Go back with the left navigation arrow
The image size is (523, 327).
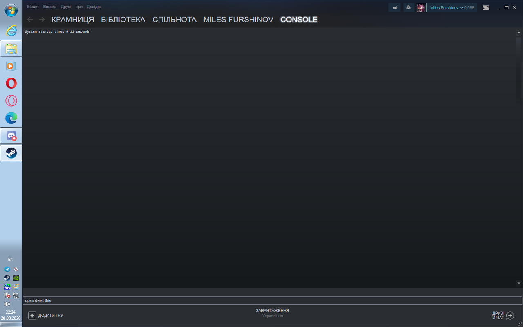[30, 20]
